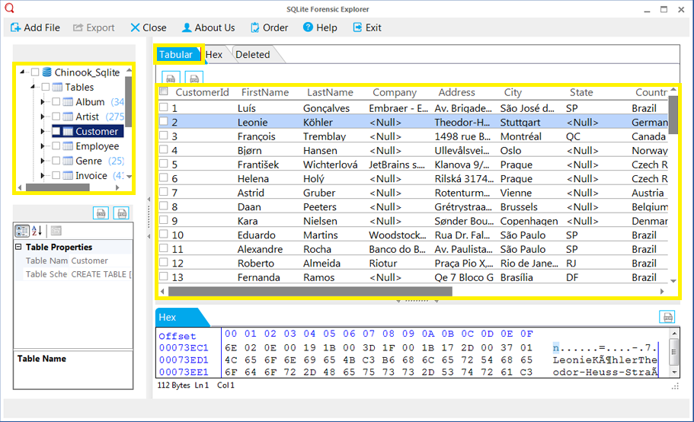Click the Export toolbar icon
This screenshot has height=422, width=694.
click(x=78, y=27)
